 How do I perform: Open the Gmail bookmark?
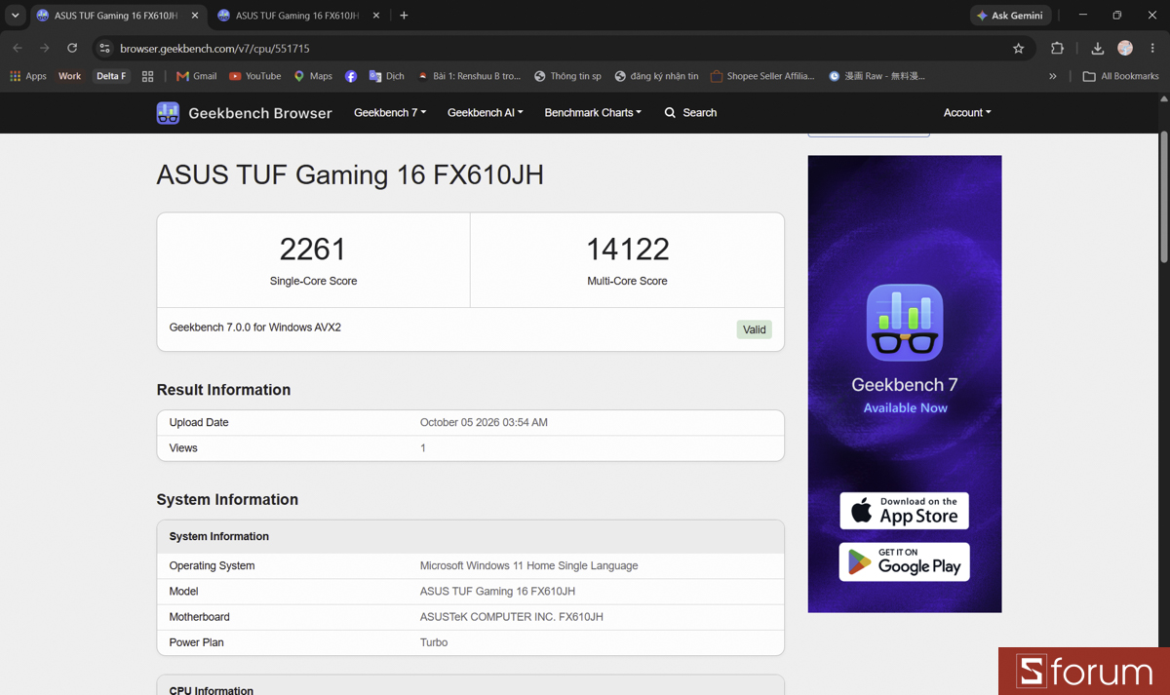tap(196, 76)
